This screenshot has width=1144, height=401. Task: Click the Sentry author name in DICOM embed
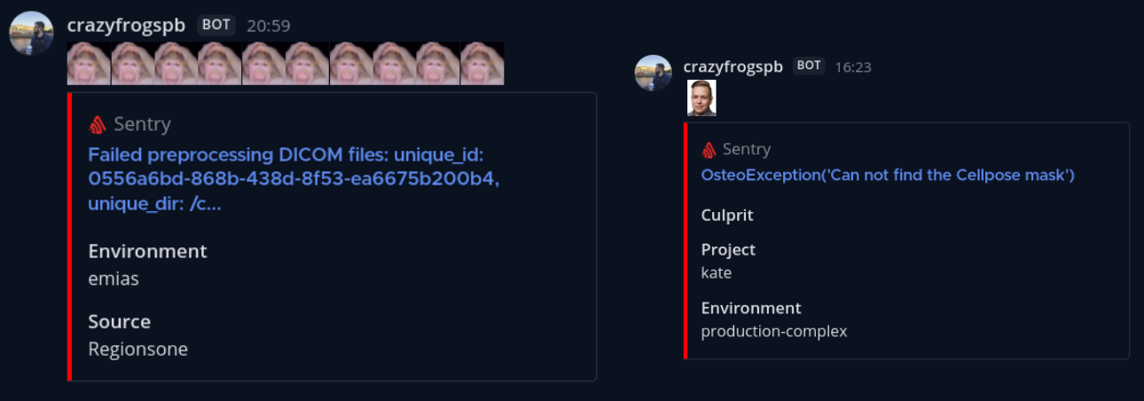click(143, 124)
